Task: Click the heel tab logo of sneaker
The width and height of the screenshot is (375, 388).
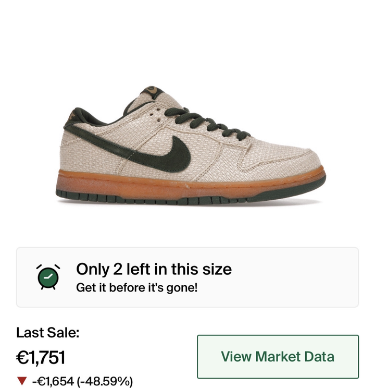Action: point(71,116)
